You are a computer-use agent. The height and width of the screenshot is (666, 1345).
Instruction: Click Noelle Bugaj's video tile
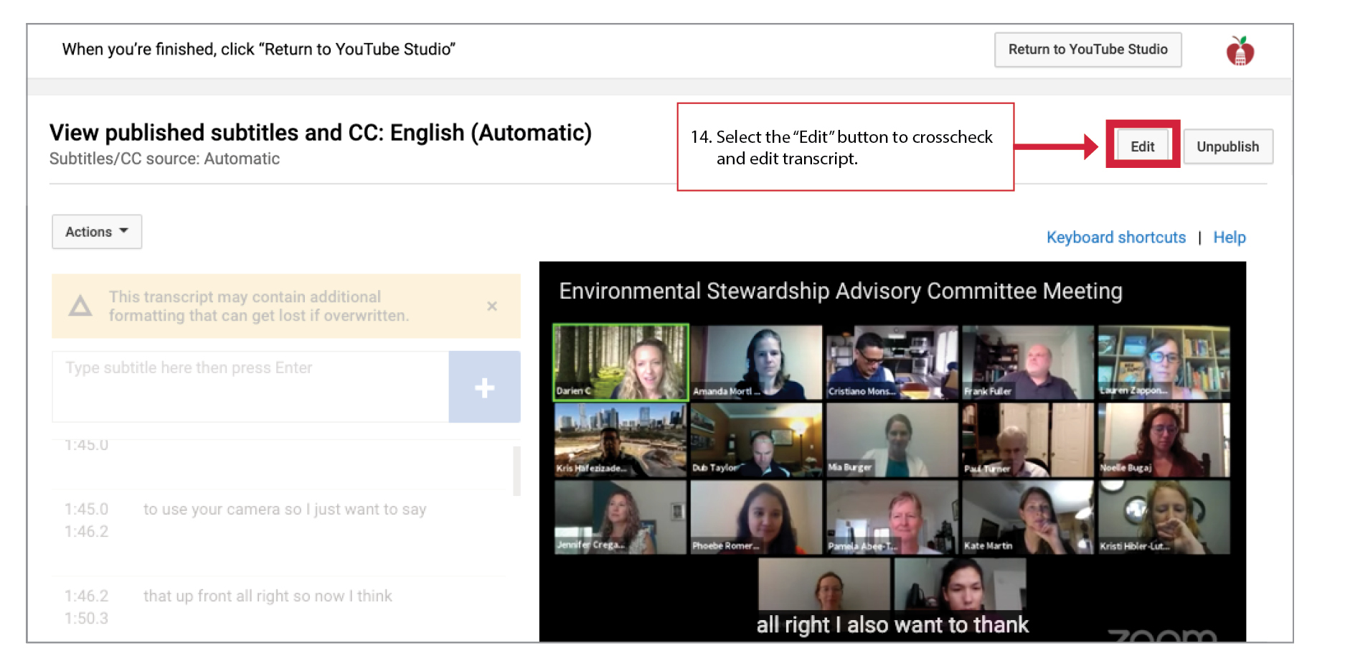(x=1164, y=440)
